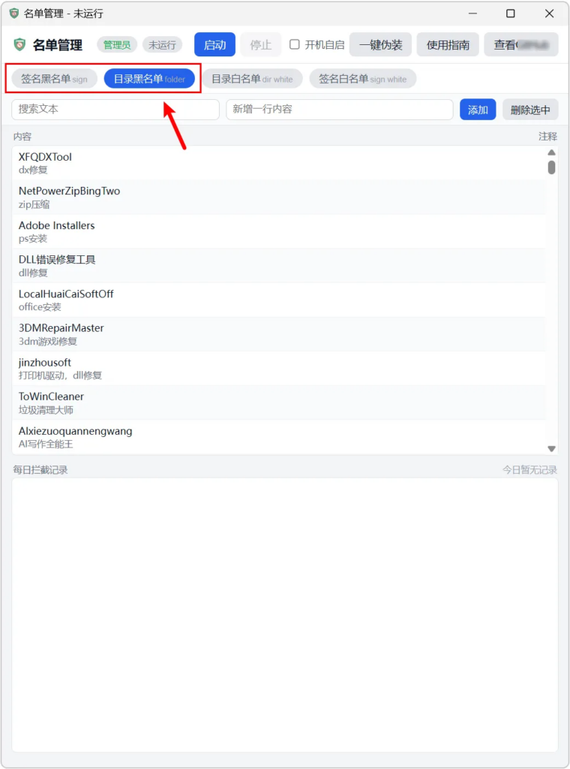Screen dimensions: 570x769
Task: Focus the 新增一行内容 input box
Action: pyautogui.click(x=339, y=110)
